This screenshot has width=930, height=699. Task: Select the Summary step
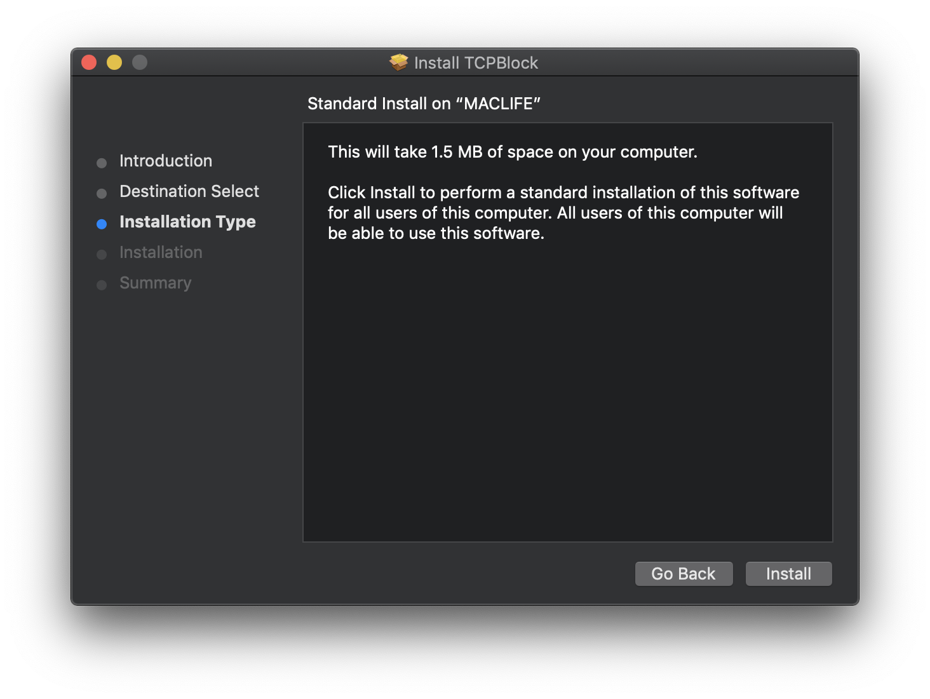coord(155,283)
